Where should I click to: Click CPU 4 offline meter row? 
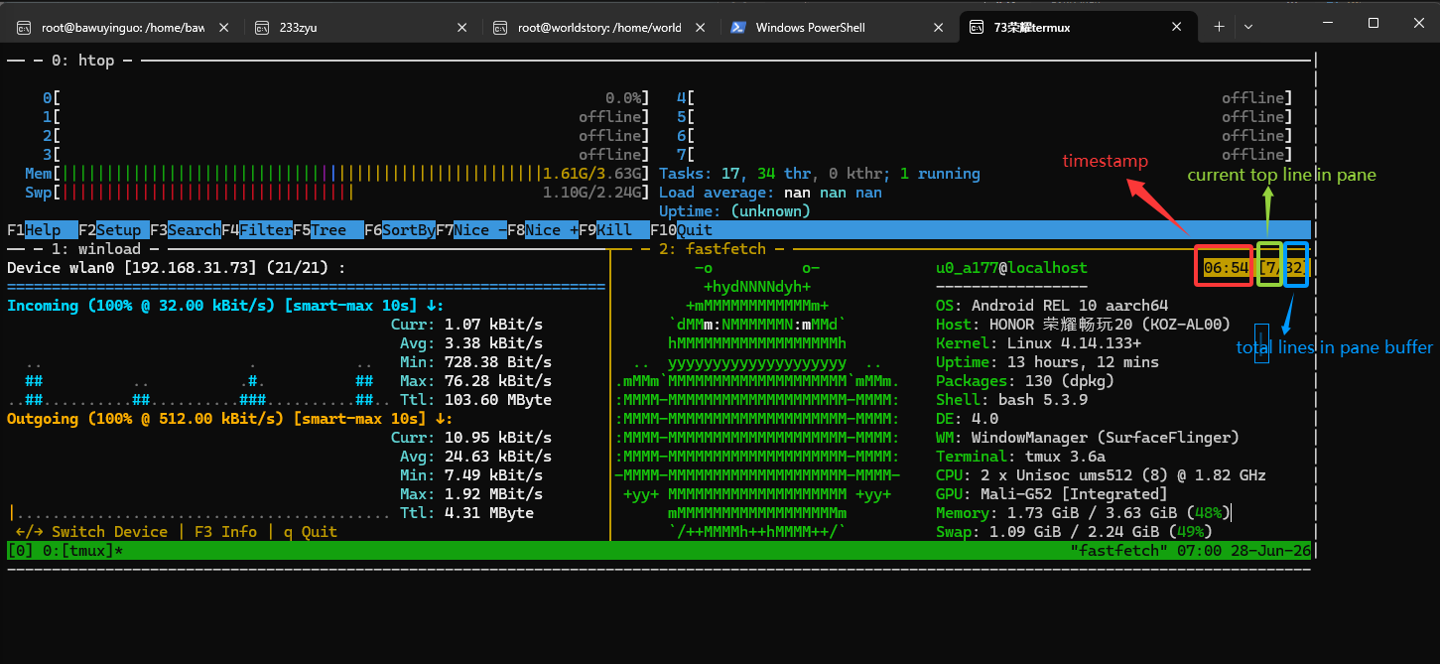984,98
